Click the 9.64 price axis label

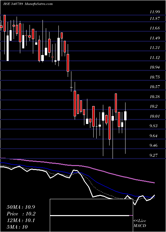154,136
